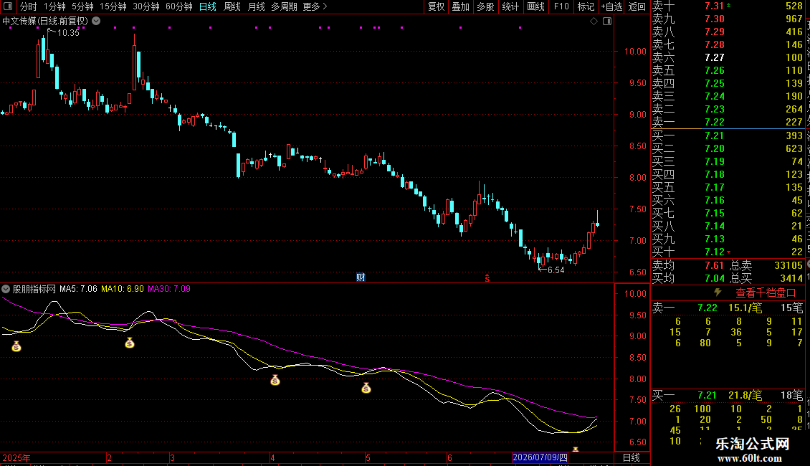Click the money bag icon near April
Screen dimensions: 810x466
(275, 380)
